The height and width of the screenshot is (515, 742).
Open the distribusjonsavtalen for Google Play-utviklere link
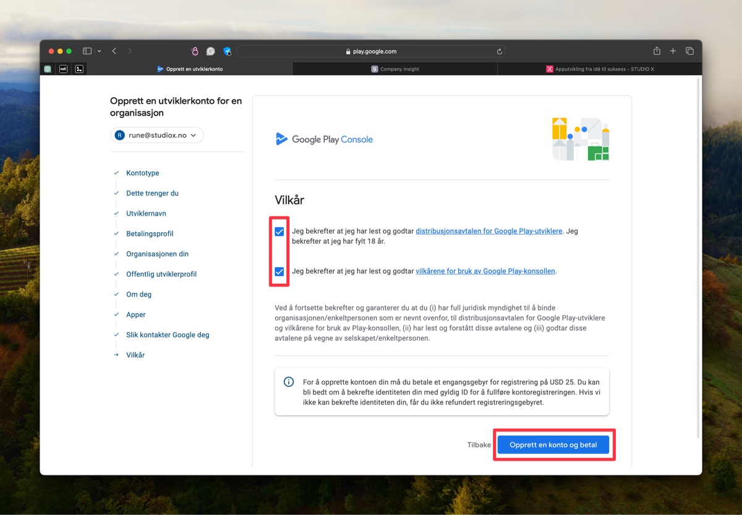pos(489,231)
